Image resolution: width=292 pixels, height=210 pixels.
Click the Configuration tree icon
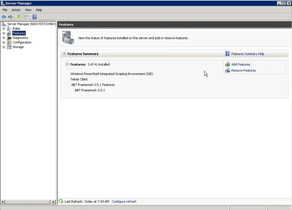coord(9,42)
